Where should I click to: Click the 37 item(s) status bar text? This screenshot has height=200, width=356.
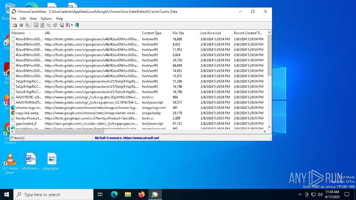[17, 138]
